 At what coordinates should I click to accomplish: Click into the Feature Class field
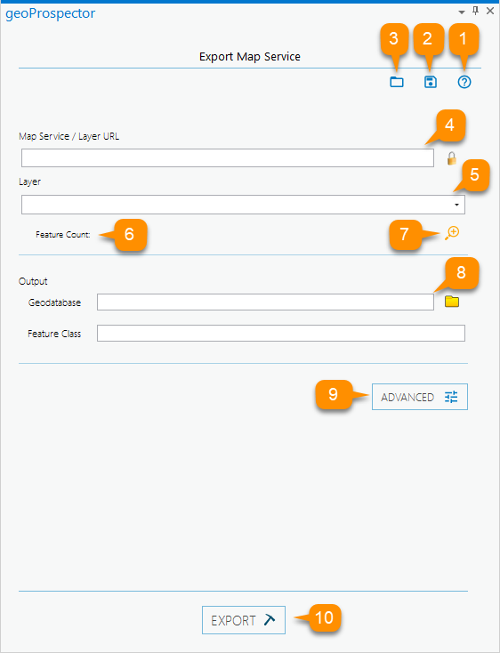(x=281, y=333)
